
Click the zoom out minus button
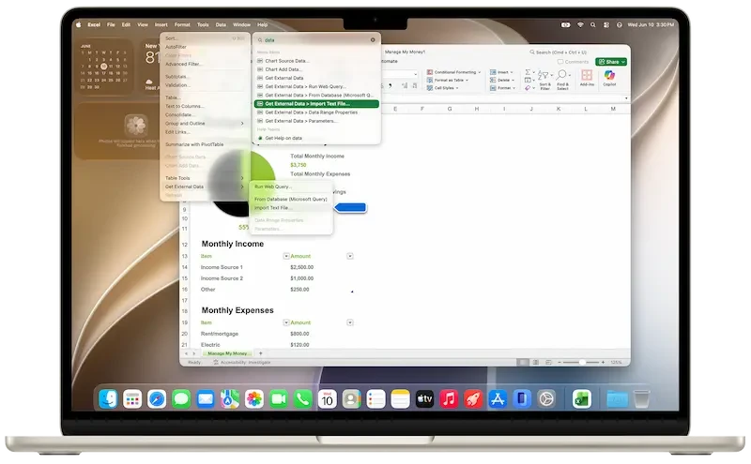coord(559,363)
